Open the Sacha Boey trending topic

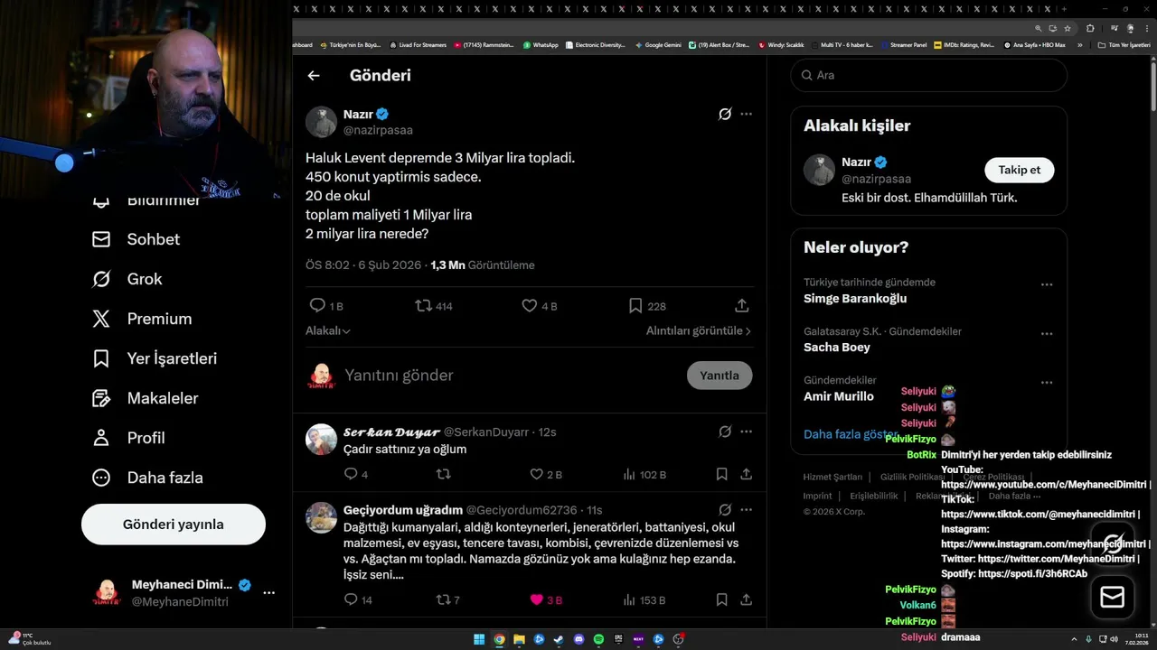coord(837,348)
